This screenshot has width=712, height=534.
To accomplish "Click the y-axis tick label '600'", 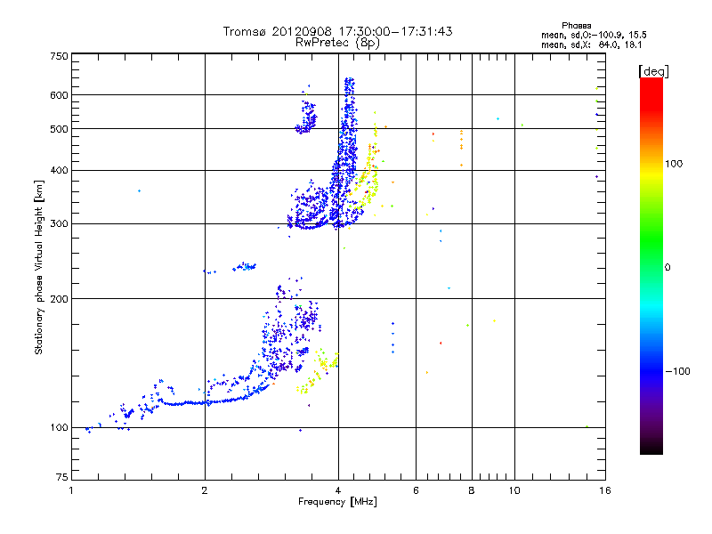I will point(59,95).
